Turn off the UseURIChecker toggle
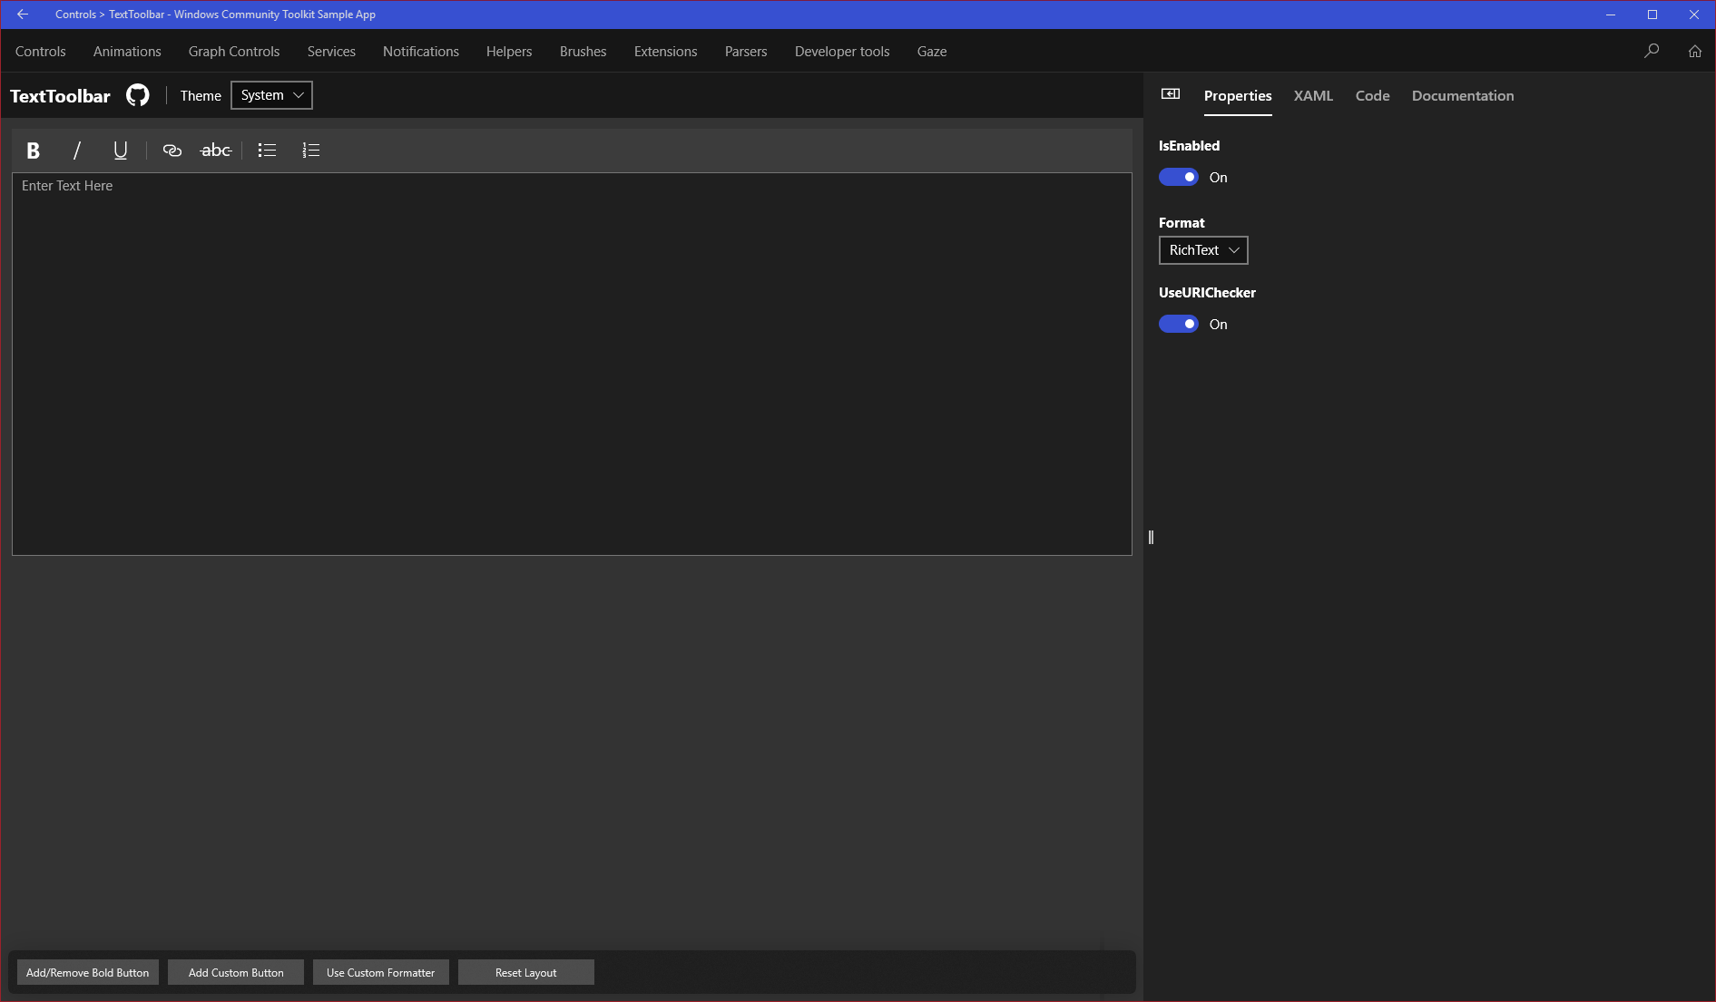The width and height of the screenshot is (1716, 1002). click(x=1179, y=325)
